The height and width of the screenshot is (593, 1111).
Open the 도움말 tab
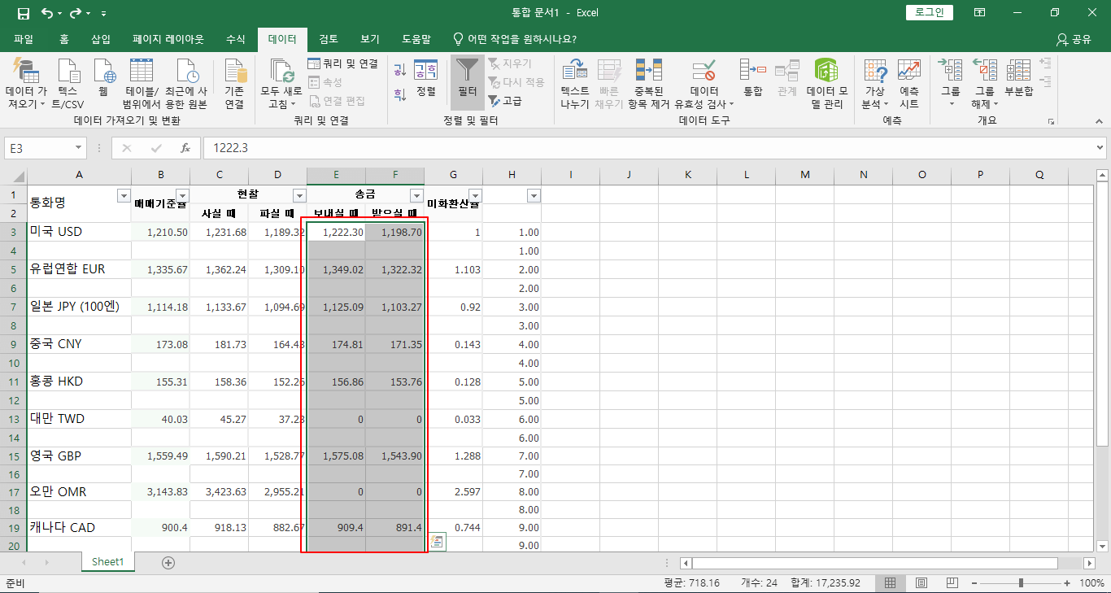coord(416,39)
